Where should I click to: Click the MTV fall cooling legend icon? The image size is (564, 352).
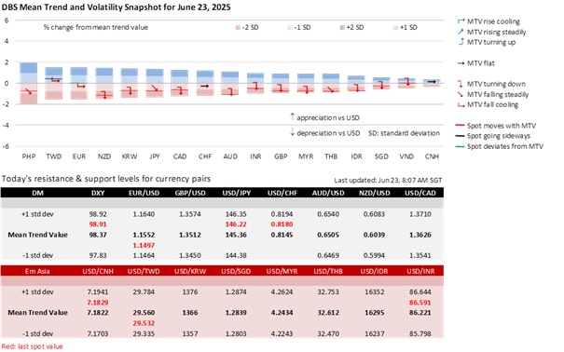pyautogui.click(x=461, y=105)
